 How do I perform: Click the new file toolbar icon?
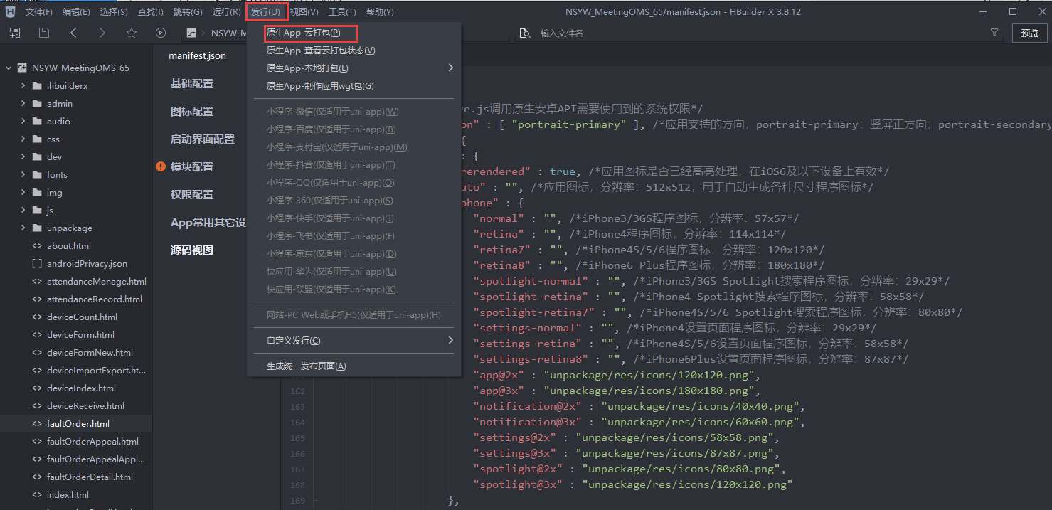(x=15, y=33)
